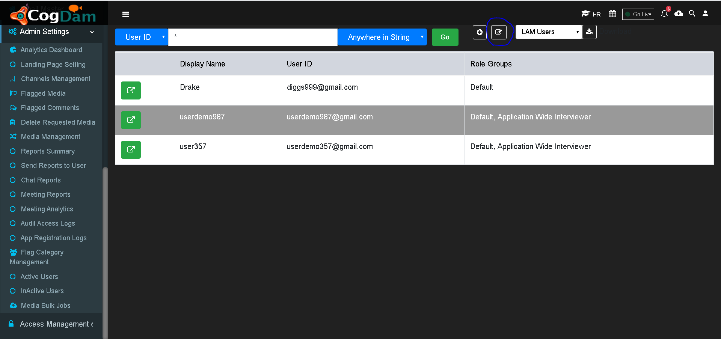Open the user profile icon
This screenshot has width=721, height=339.
[706, 14]
